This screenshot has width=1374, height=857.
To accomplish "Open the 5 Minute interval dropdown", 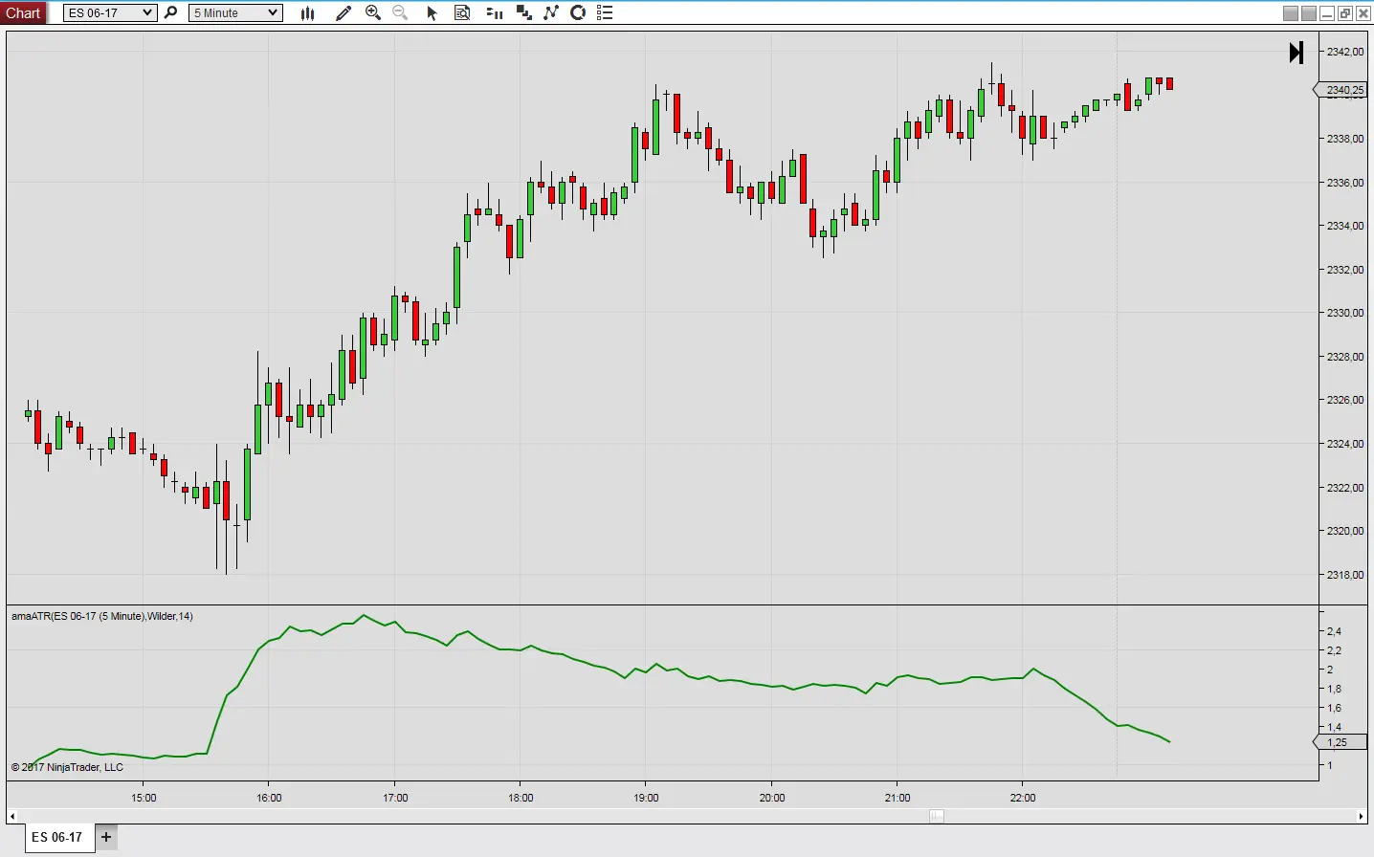I will [235, 12].
